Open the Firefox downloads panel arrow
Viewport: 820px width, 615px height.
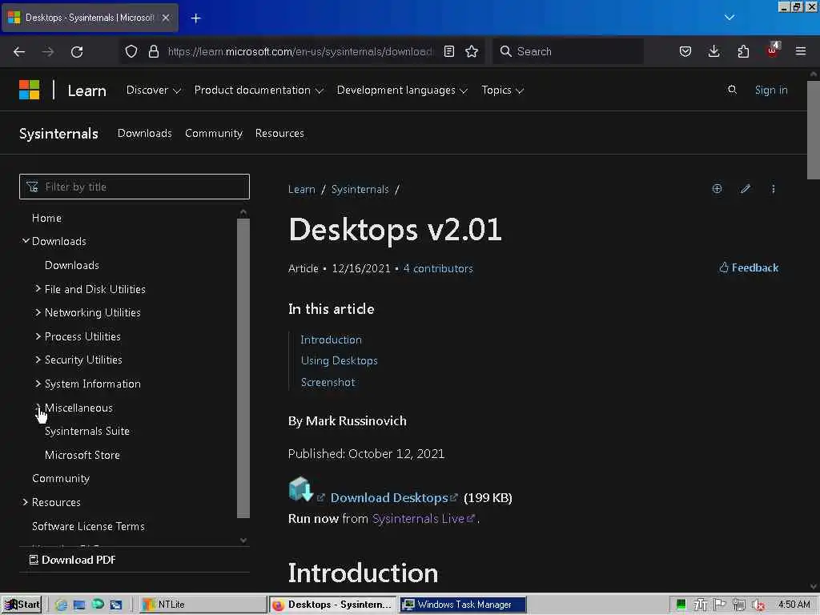point(713,51)
